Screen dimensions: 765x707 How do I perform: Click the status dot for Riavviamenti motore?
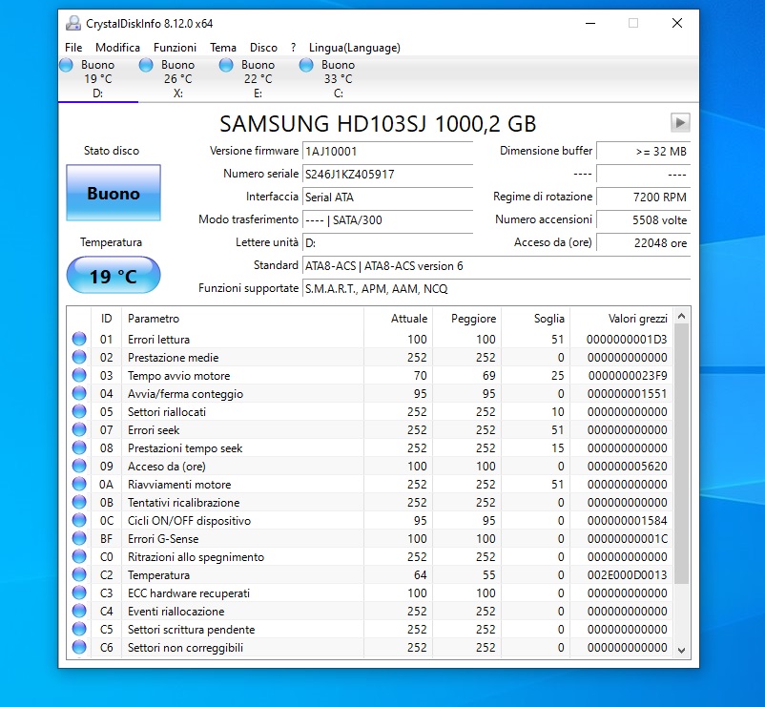(x=79, y=484)
